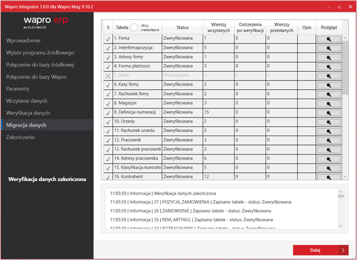
Task: Open preview for the Firma row
Action: pyautogui.click(x=329, y=38)
